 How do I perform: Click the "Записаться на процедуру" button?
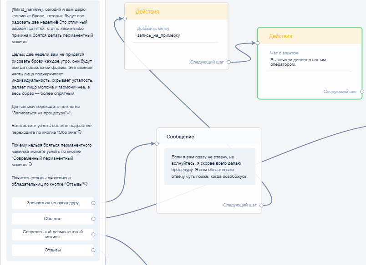[x=52, y=203]
